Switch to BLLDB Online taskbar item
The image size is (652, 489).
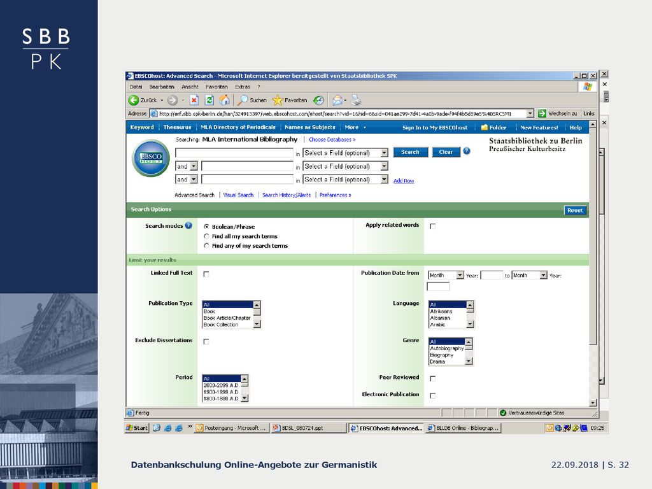click(463, 428)
